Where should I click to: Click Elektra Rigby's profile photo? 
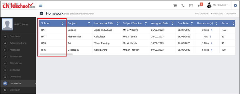(7, 24)
